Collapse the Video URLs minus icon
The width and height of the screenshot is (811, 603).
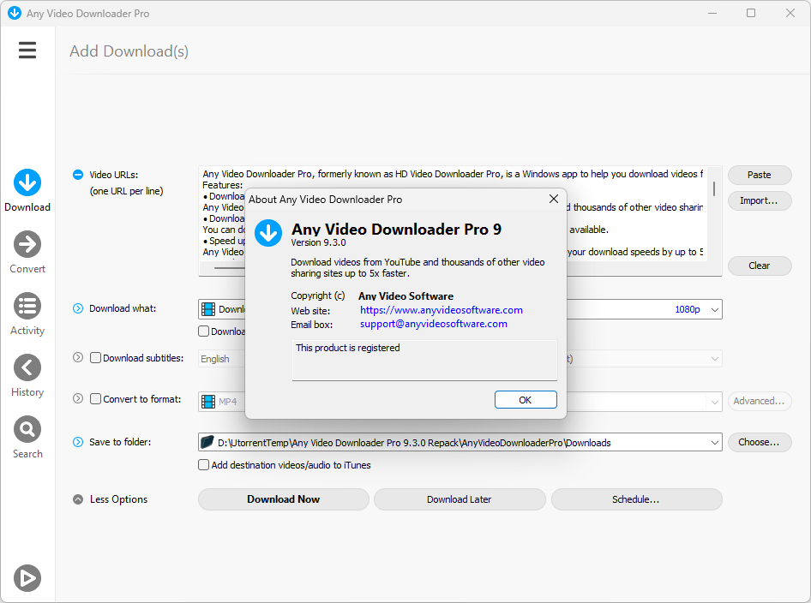point(77,175)
